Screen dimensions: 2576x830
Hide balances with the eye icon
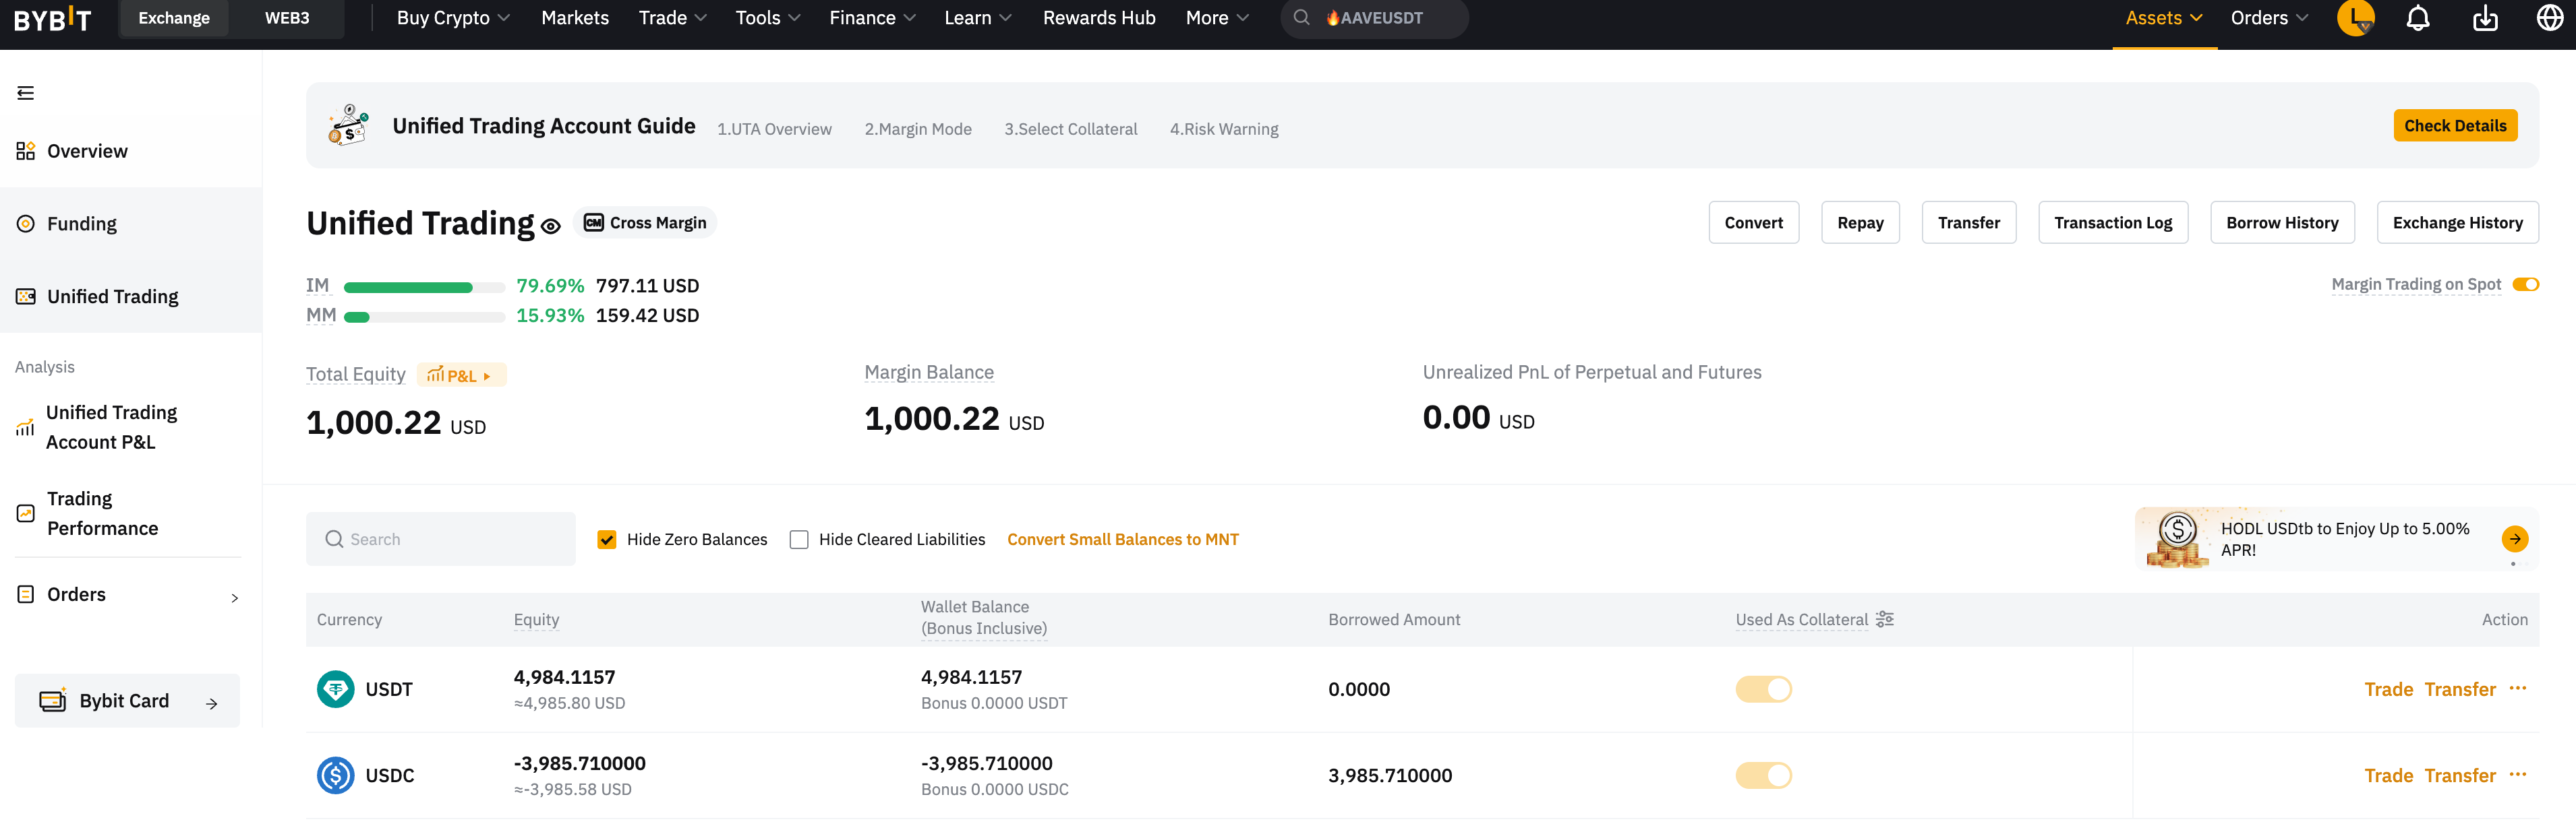551,227
